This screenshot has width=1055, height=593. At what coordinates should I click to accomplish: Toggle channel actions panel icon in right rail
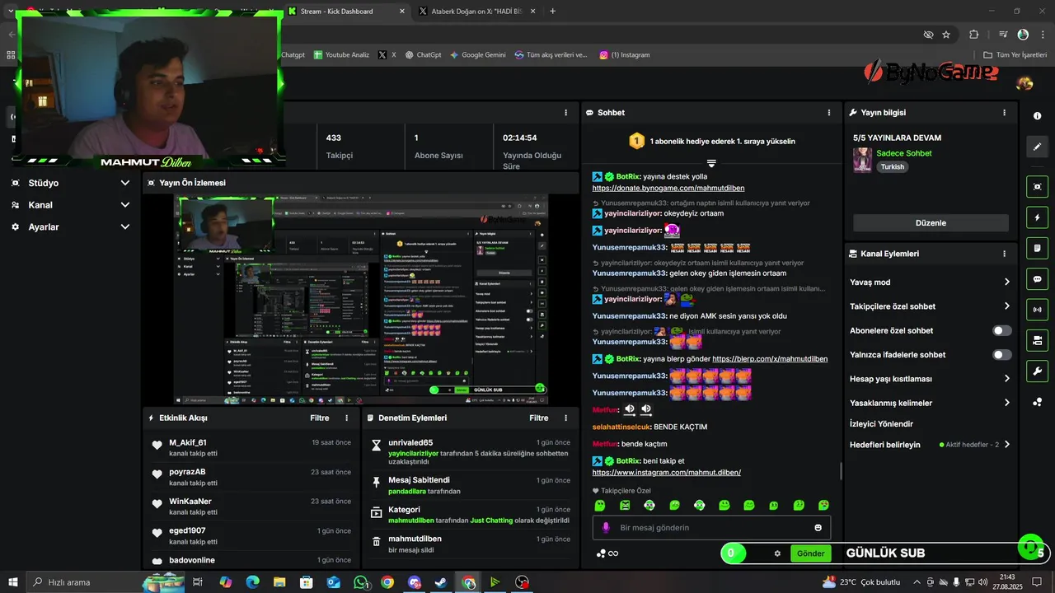(x=1038, y=340)
